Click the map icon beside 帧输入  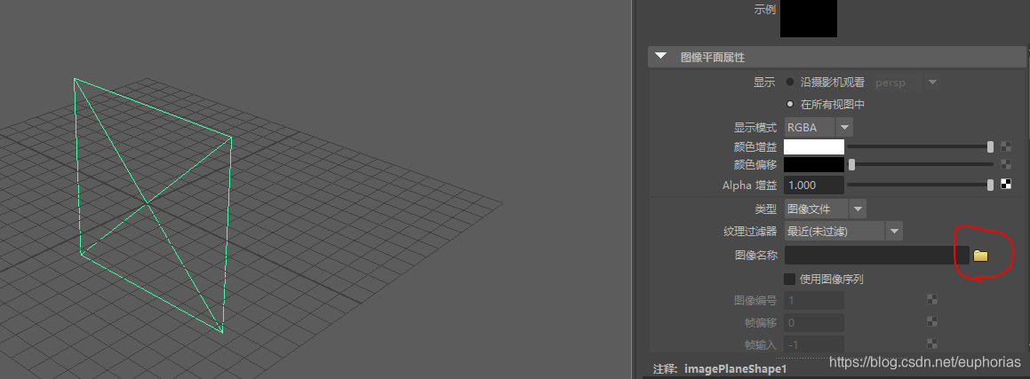coord(931,343)
